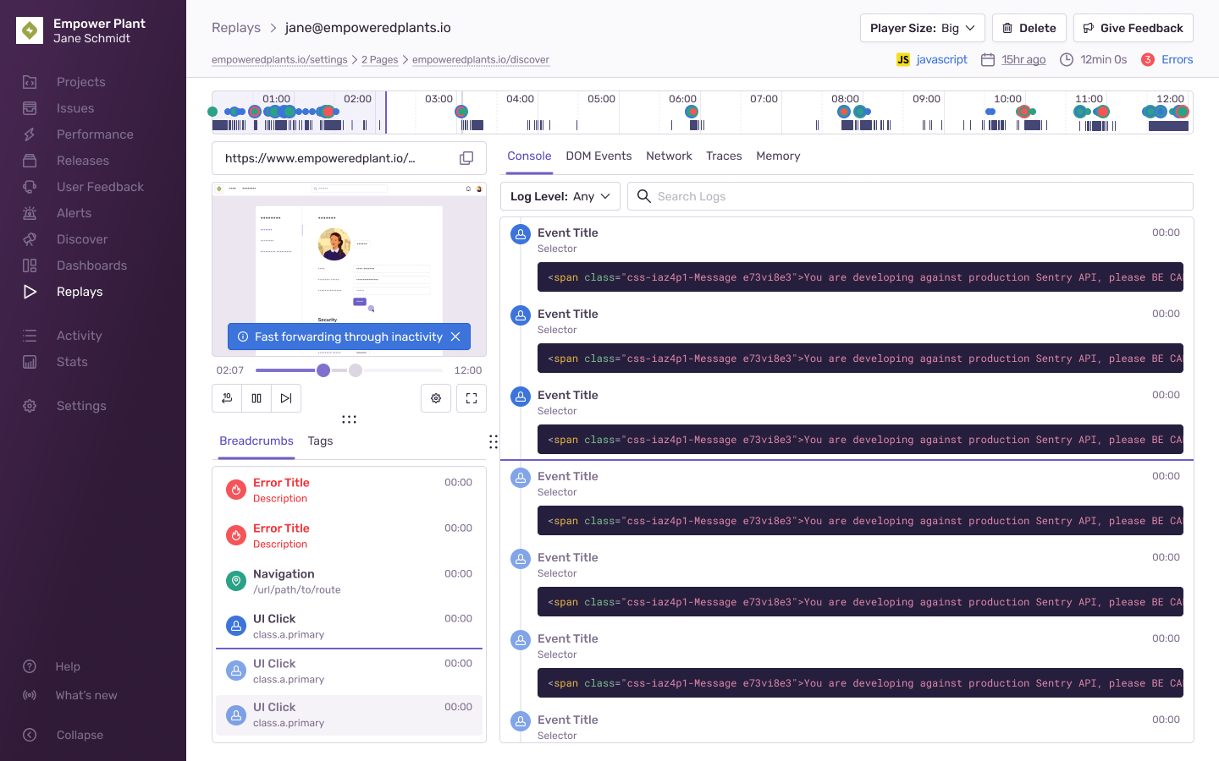
Task: Open empoweredplants.io/settings page link
Action: click(x=279, y=60)
